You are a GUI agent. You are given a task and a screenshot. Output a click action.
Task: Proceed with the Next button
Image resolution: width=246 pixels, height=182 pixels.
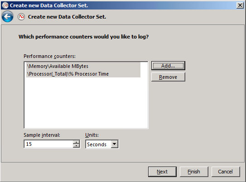click(x=162, y=172)
